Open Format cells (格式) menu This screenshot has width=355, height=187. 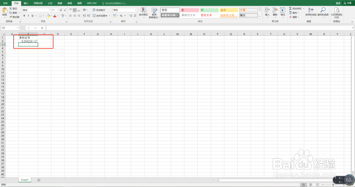click(283, 12)
